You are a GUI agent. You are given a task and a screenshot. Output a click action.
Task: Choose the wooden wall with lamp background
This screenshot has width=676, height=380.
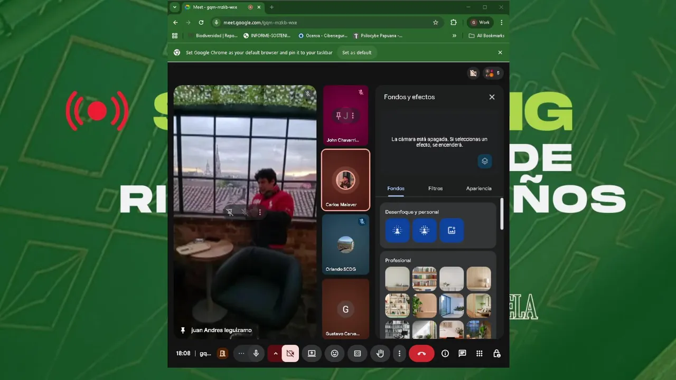pos(478,279)
